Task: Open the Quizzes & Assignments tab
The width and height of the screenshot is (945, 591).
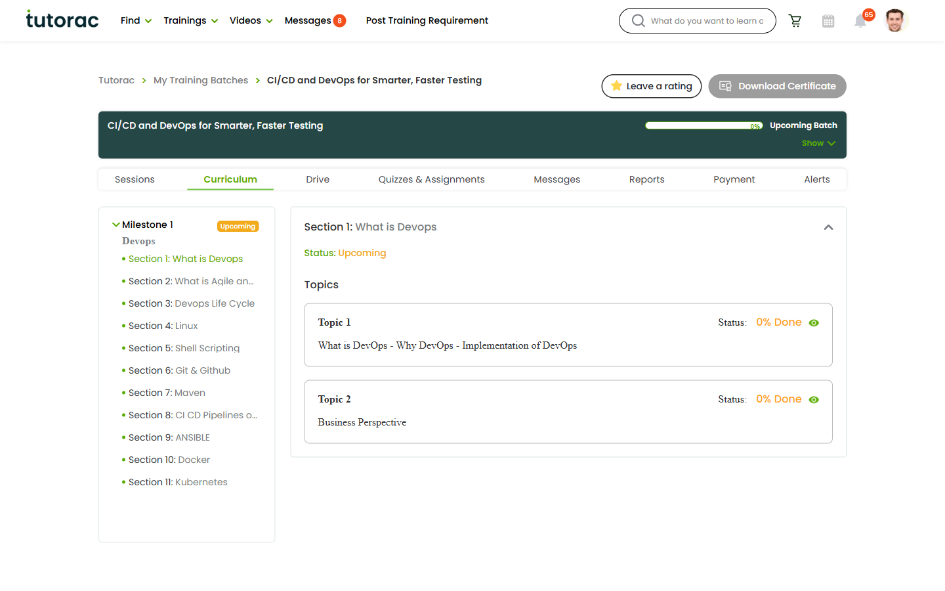Action: (431, 179)
